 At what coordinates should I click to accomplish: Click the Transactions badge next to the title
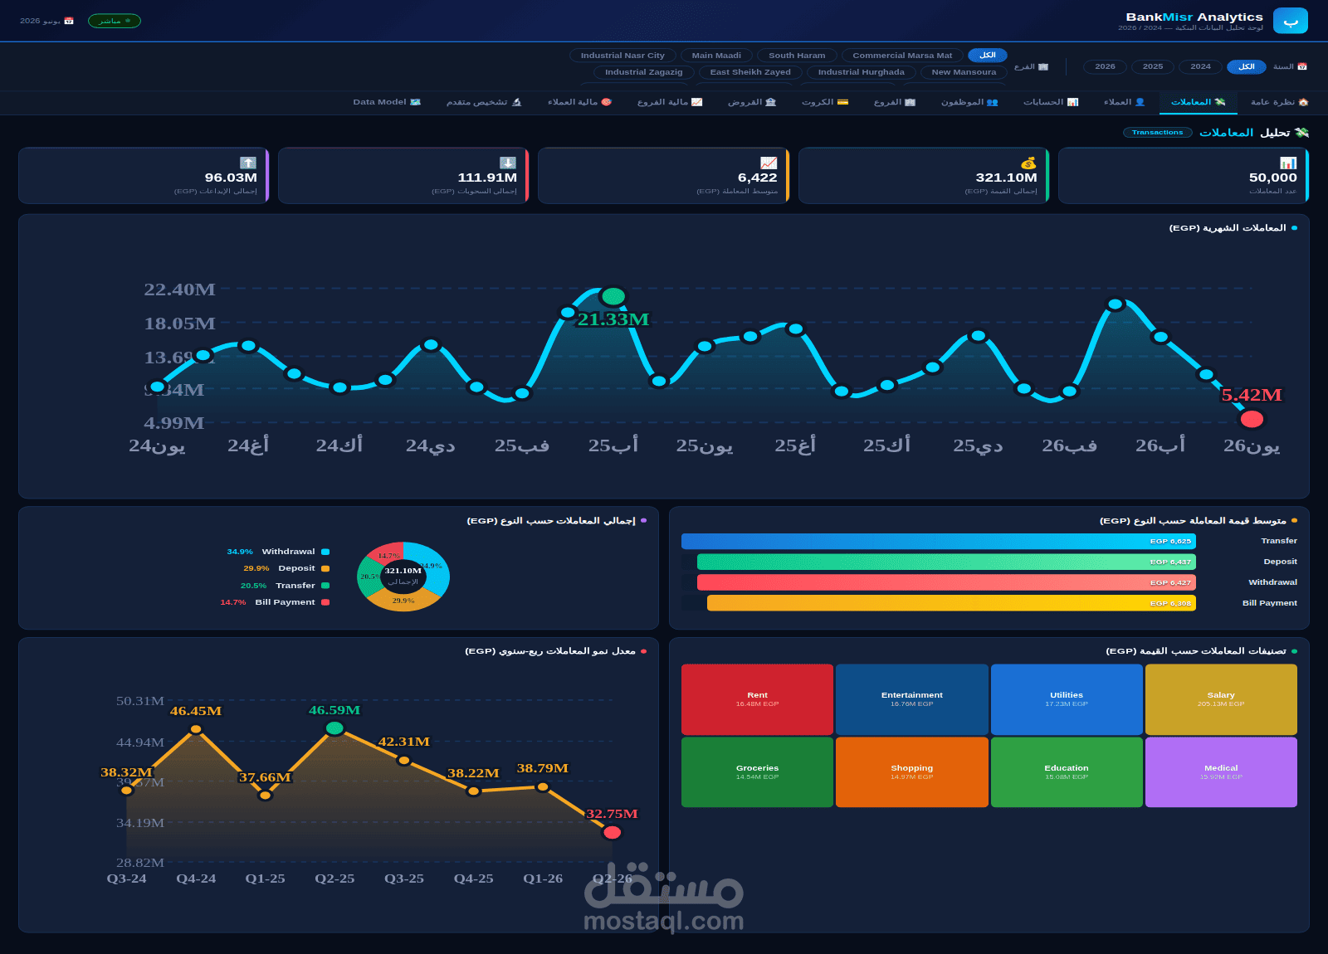pyautogui.click(x=1157, y=133)
